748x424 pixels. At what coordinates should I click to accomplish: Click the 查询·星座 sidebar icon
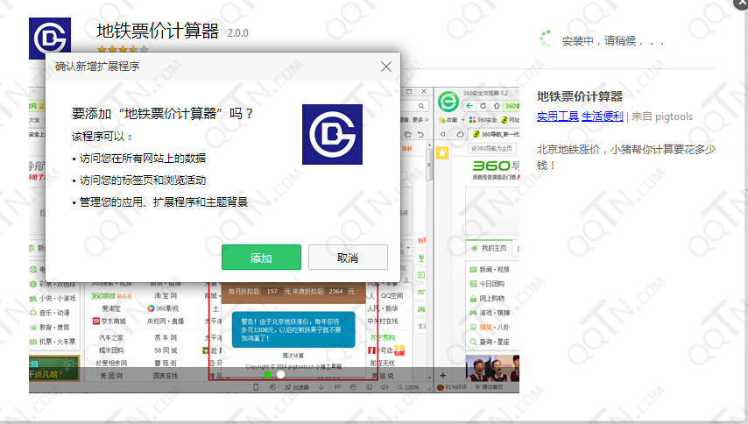click(474, 342)
